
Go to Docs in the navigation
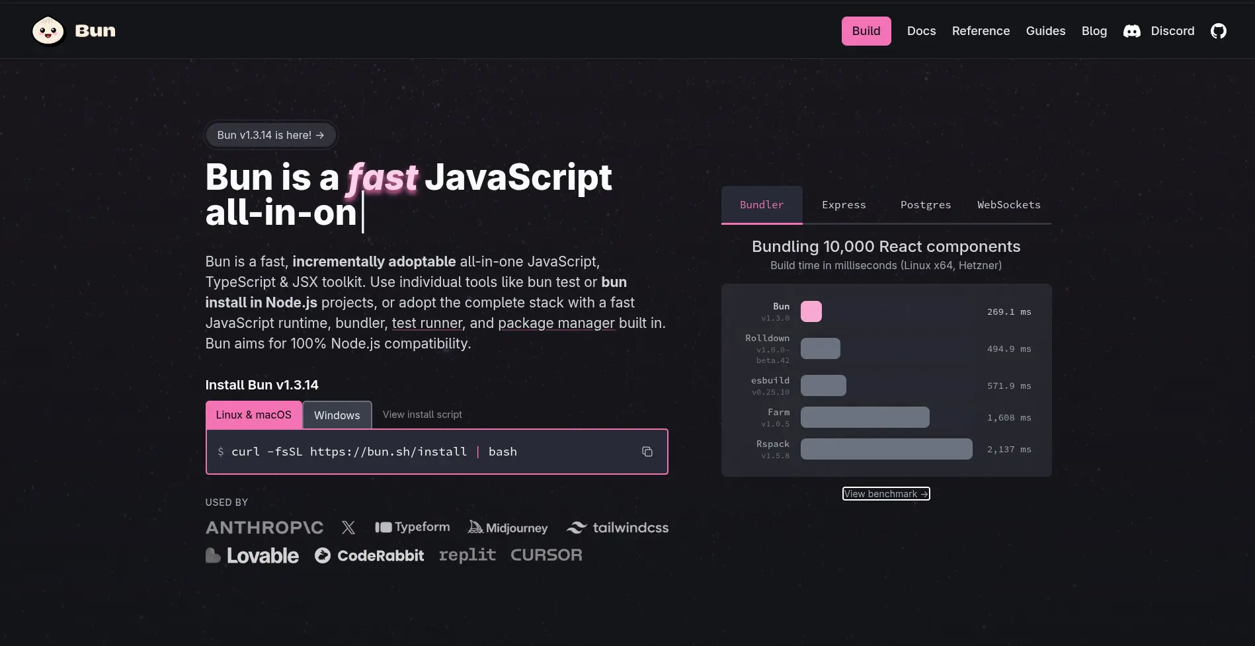[922, 31]
